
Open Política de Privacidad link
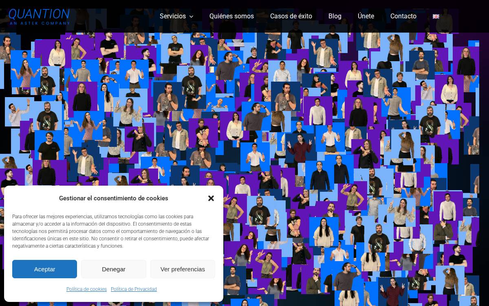click(134, 289)
